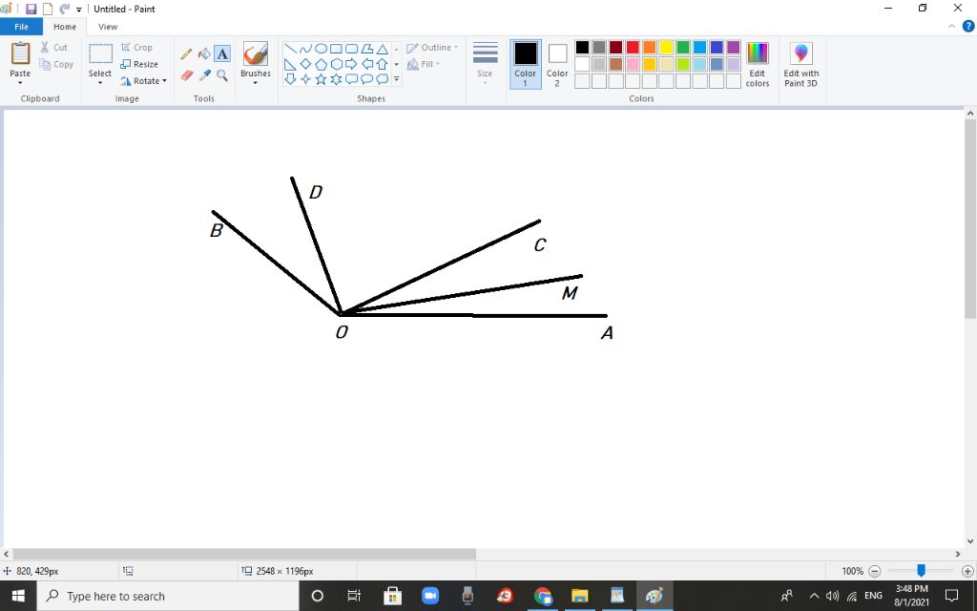Select the Right arrow shape
This screenshot has width=977, height=611.
coord(351,64)
